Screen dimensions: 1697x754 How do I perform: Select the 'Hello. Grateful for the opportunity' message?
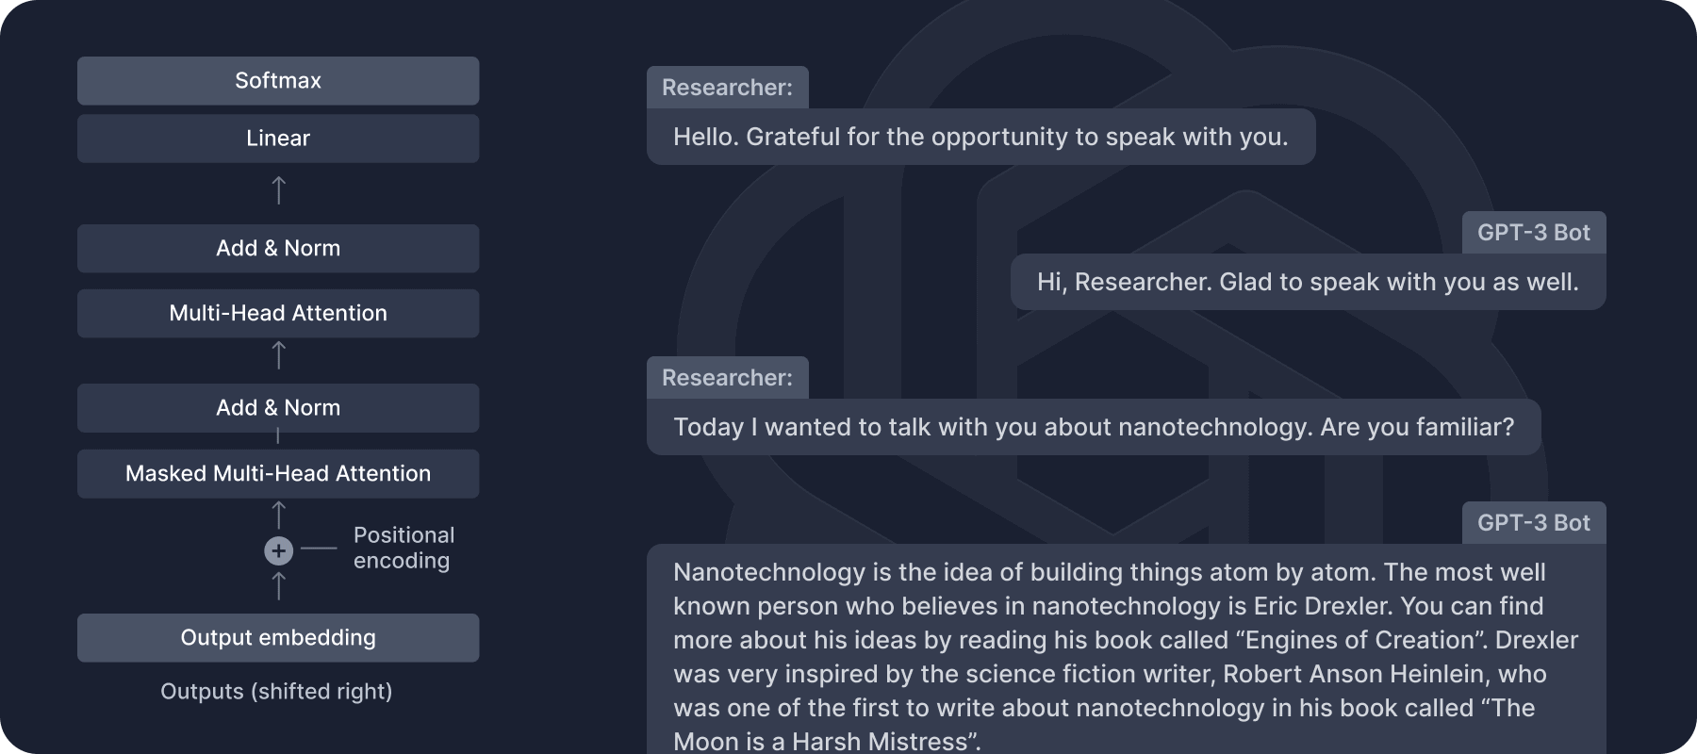tap(980, 138)
